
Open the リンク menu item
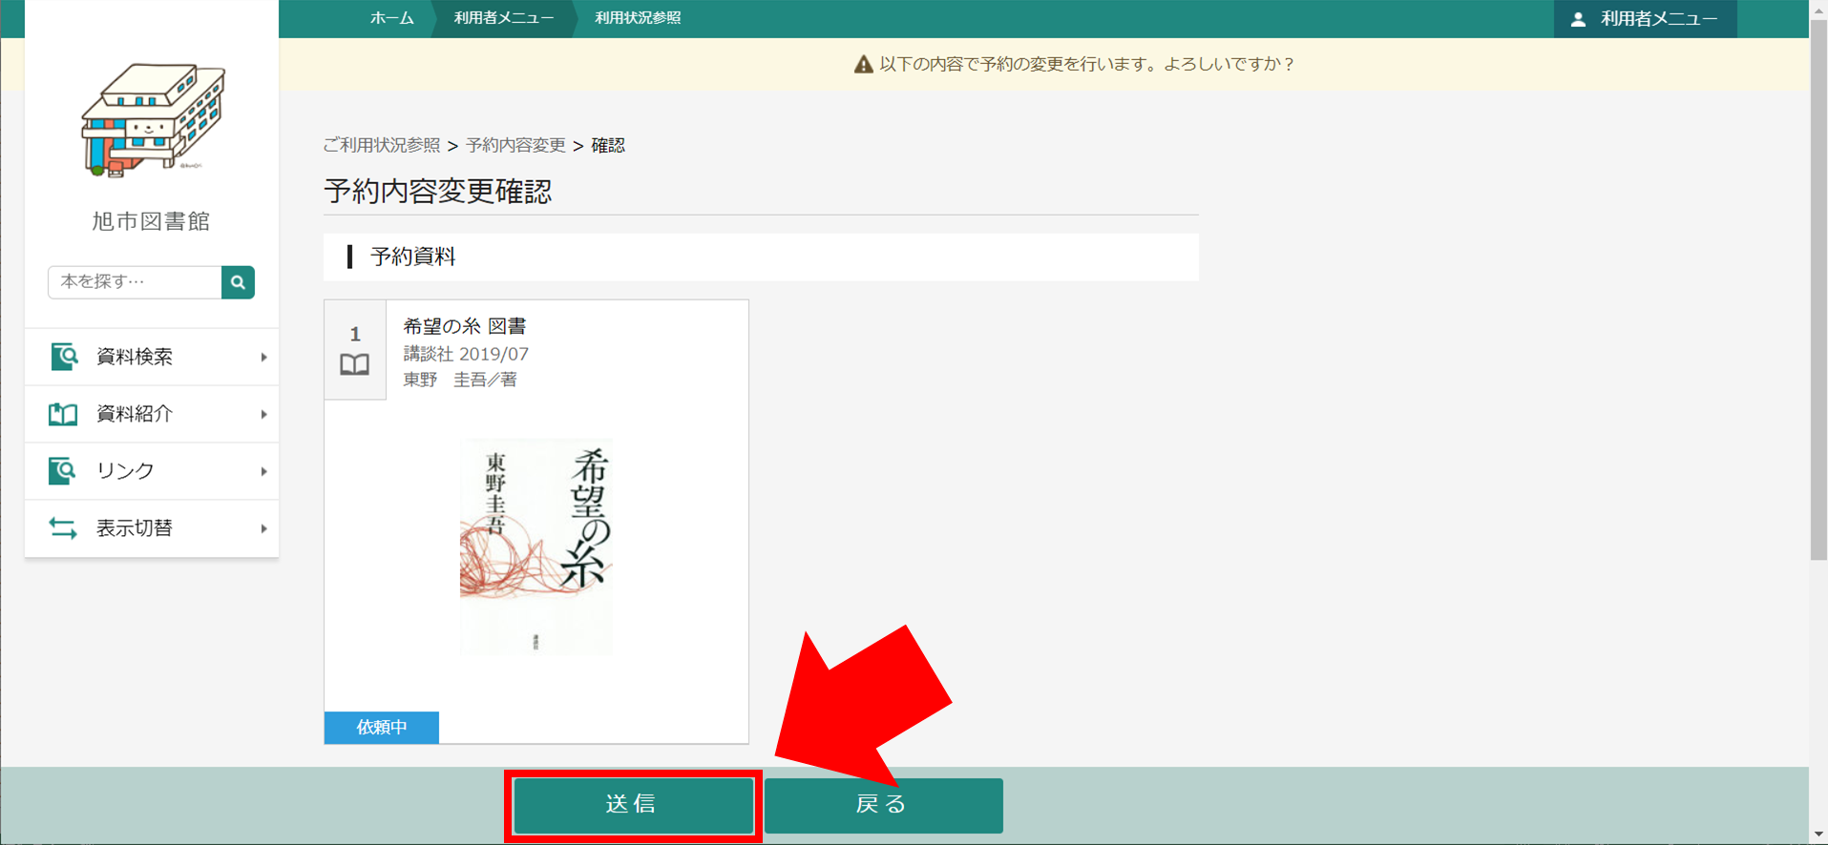152,471
